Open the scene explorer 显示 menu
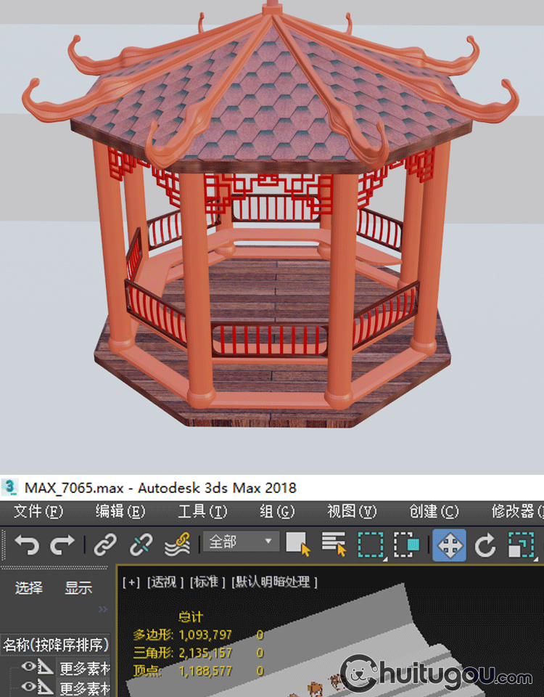 click(x=78, y=587)
